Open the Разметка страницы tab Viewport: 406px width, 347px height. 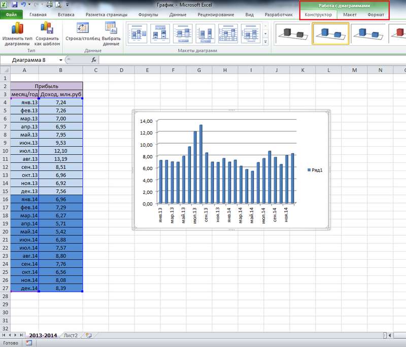[107, 15]
